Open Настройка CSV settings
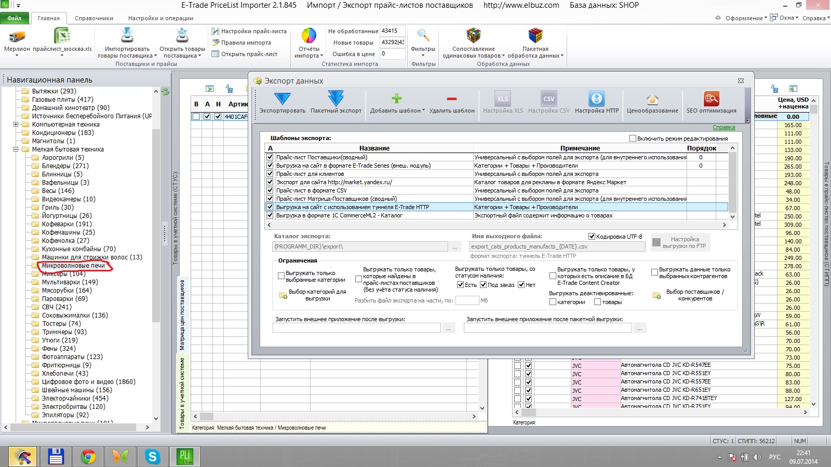831x467 pixels. click(549, 102)
